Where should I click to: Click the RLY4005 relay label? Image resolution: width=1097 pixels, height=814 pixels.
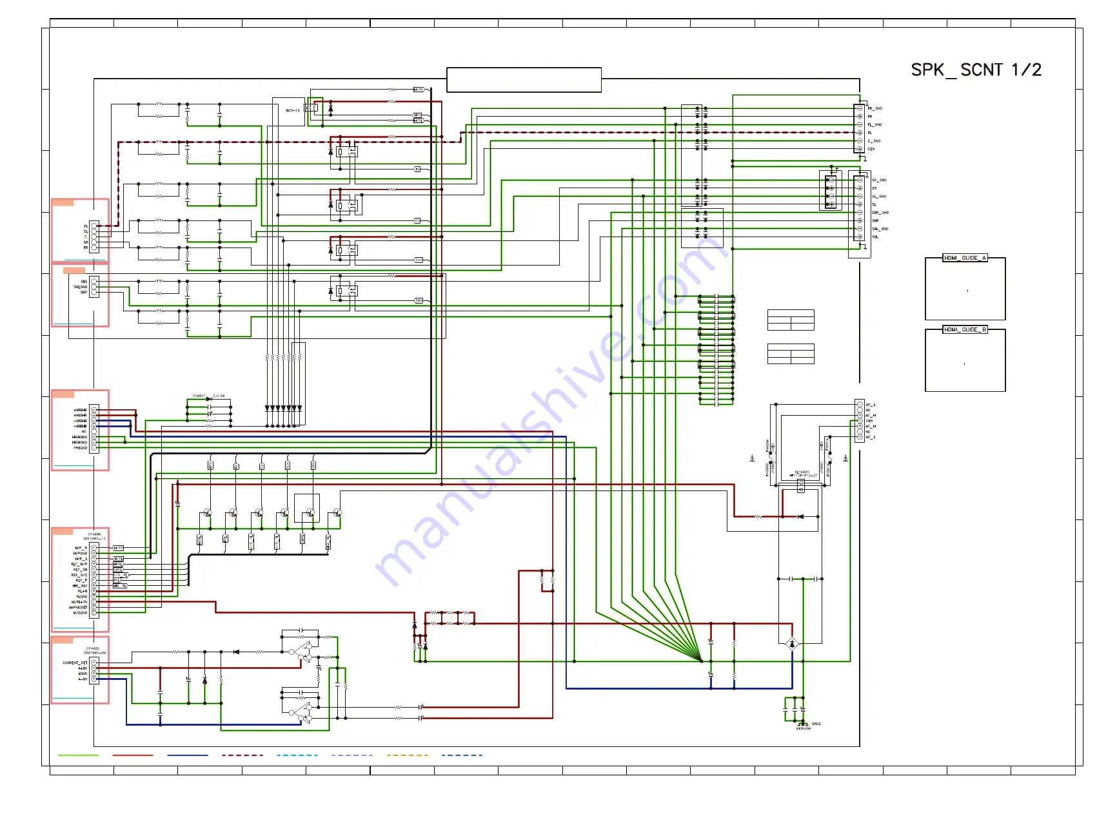(x=802, y=472)
